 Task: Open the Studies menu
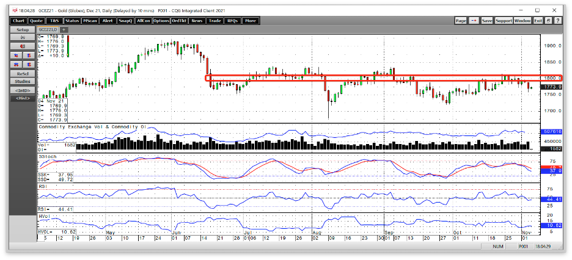pos(23,82)
